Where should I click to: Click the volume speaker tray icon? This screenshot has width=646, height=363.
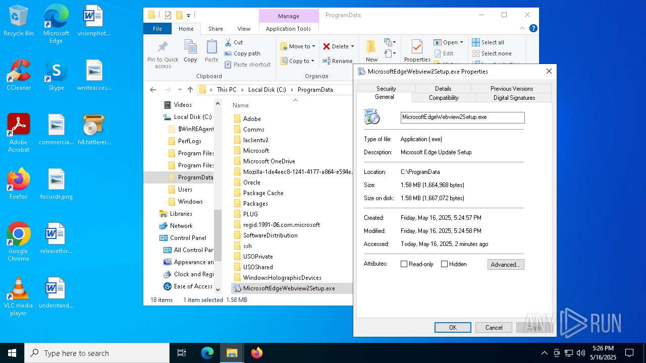click(580, 353)
